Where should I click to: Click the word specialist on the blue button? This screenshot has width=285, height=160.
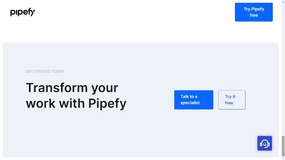pyautogui.click(x=190, y=103)
